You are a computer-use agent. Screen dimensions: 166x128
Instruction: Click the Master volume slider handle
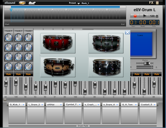coord(147,63)
